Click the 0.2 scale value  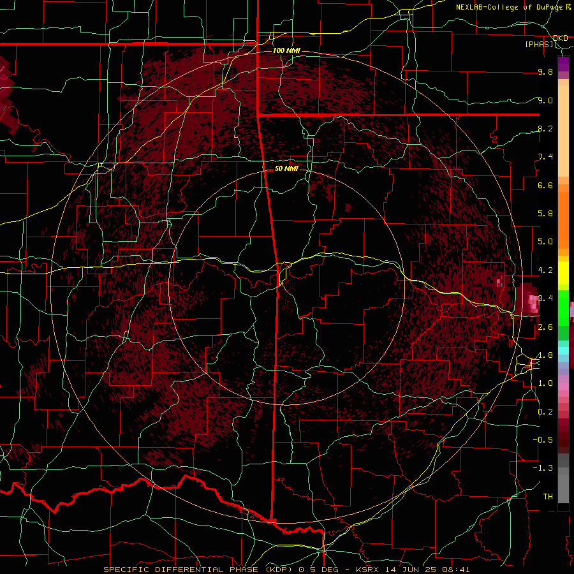coord(545,412)
